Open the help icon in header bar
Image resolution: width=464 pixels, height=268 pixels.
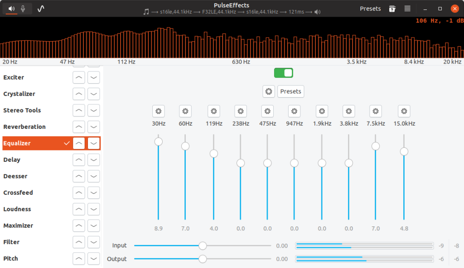(392, 9)
